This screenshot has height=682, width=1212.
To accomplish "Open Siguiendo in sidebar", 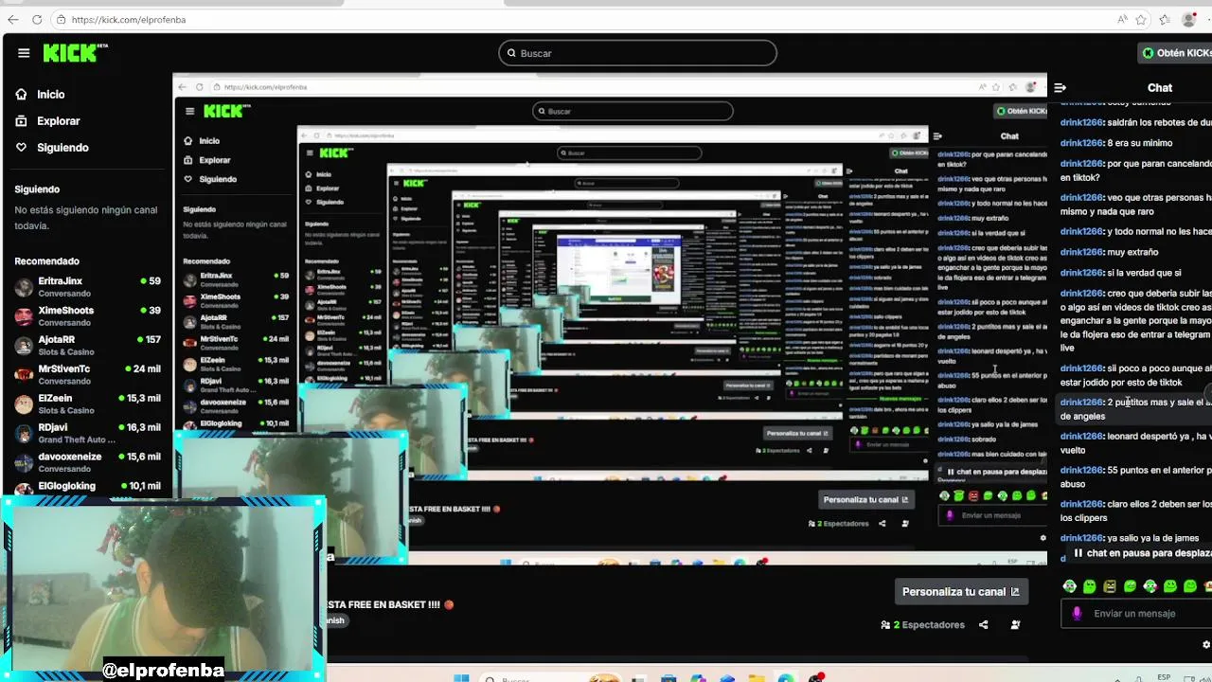I will pyautogui.click(x=62, y=148).
